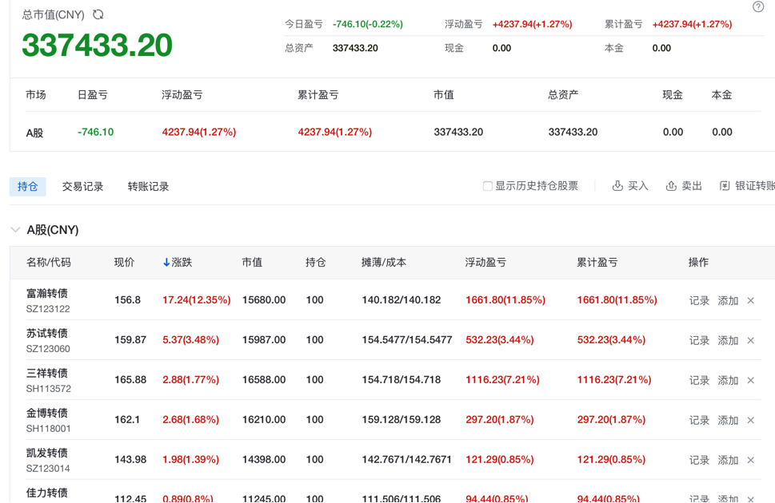Remove 三祥转债 holding via X icon
Screen dimensions: 775x503
750,381
